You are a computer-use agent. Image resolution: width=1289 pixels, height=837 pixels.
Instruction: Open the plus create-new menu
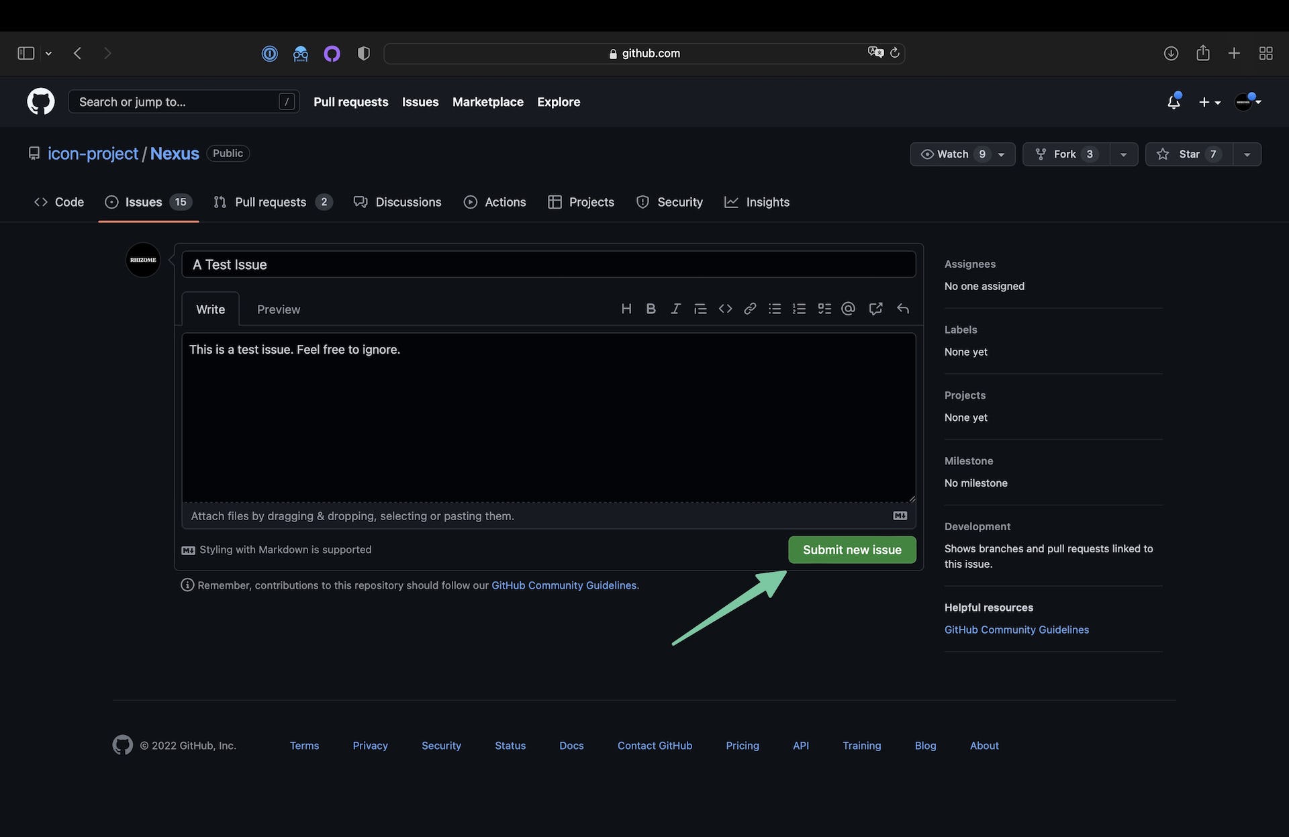pyautogui.click(x=1210, y=102)
